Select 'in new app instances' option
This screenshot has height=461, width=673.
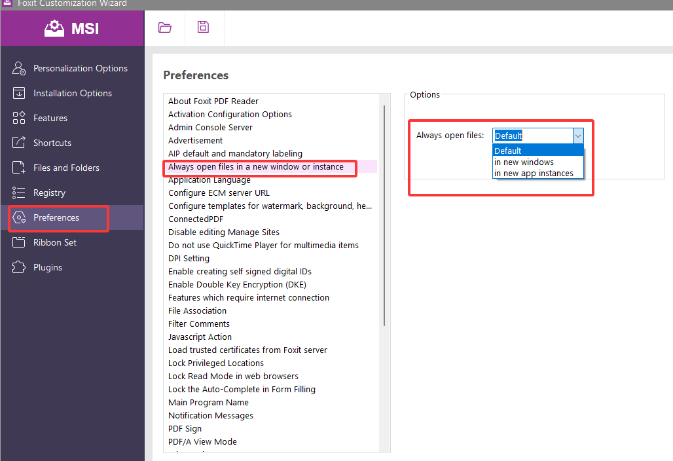click(537, 173)
